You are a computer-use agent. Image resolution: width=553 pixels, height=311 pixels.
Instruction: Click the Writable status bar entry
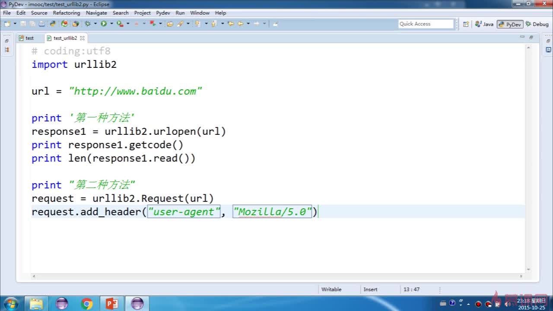331,289
